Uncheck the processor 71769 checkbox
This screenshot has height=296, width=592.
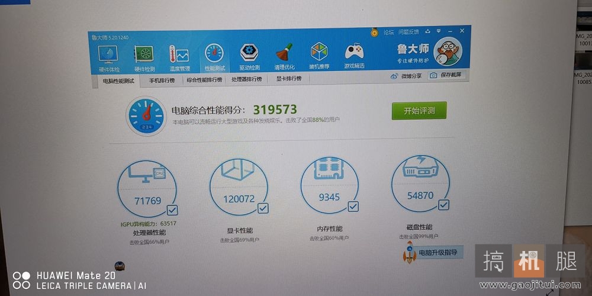click(x=172, y=210)
